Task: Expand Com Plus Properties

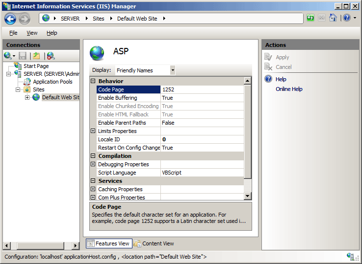Action: (93, 197)
